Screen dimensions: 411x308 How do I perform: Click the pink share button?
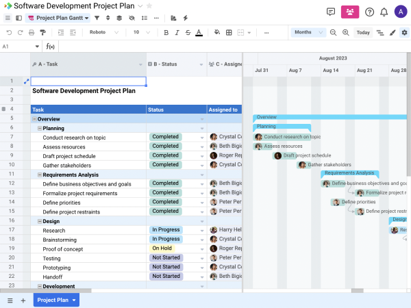[350, 12]
